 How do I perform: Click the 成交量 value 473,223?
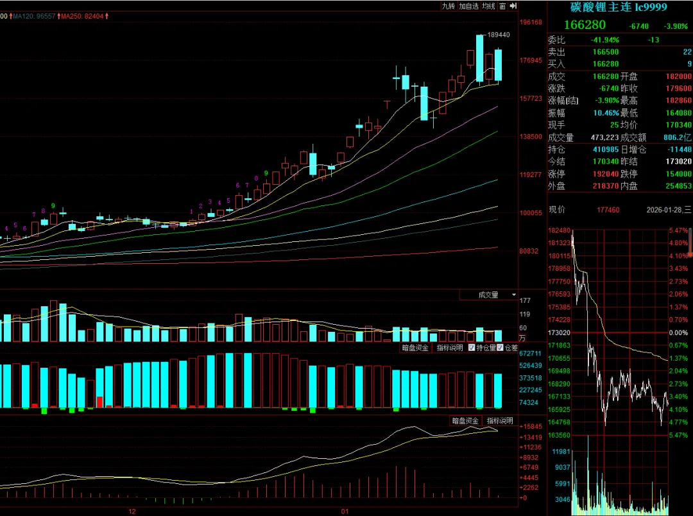click(604, 137)
